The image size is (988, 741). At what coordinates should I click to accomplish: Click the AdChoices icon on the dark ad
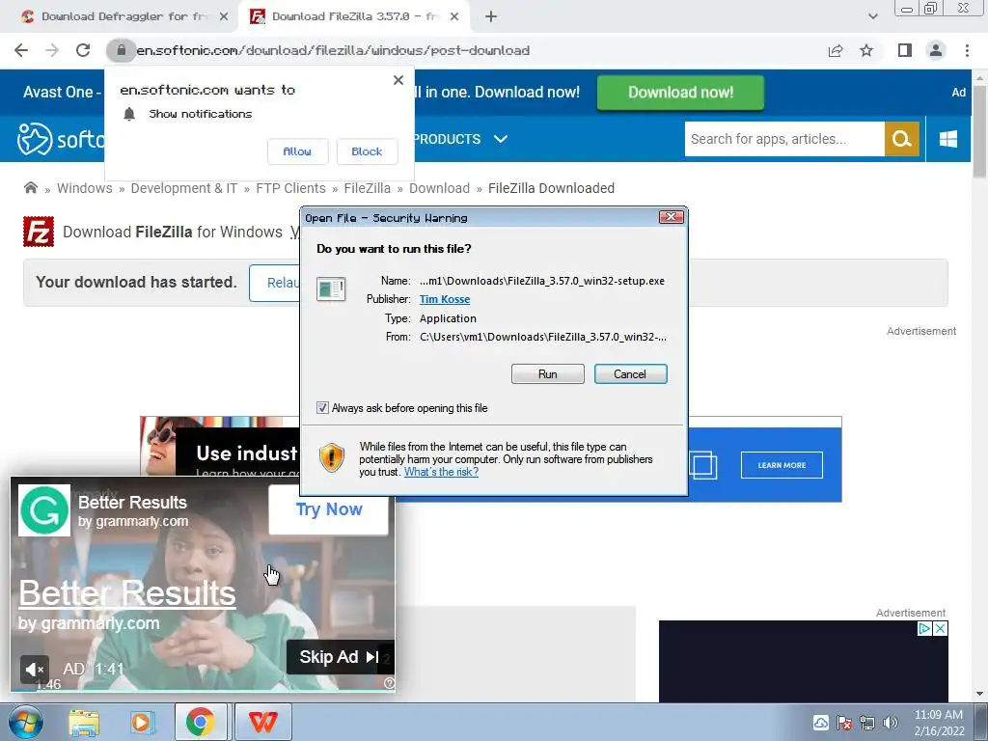pos(924,628)
